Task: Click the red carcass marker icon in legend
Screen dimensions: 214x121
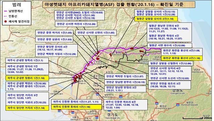Action: [6, 21]
